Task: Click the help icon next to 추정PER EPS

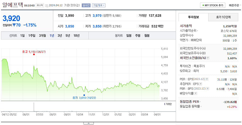Action: coord(201,84)
